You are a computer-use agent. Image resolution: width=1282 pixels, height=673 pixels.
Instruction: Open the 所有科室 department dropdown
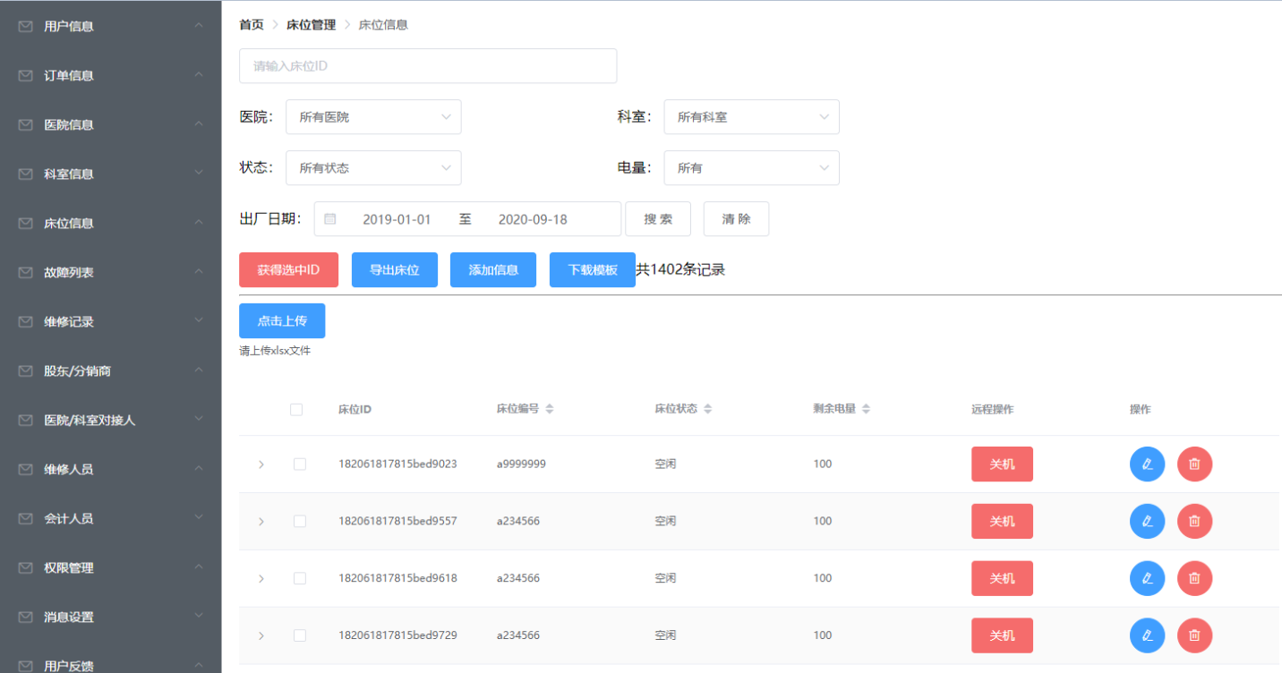tap(751, 117)
